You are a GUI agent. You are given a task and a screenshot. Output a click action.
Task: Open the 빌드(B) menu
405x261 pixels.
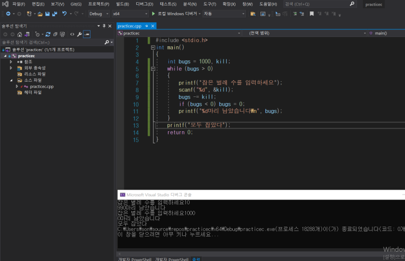[x=123, y=4]
